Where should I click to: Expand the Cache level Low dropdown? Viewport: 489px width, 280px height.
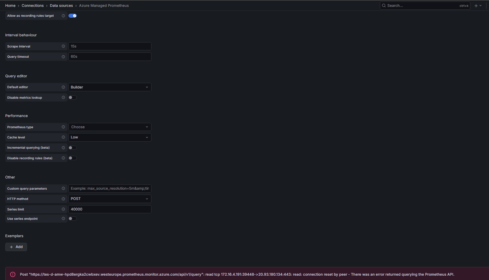point(110,137)
